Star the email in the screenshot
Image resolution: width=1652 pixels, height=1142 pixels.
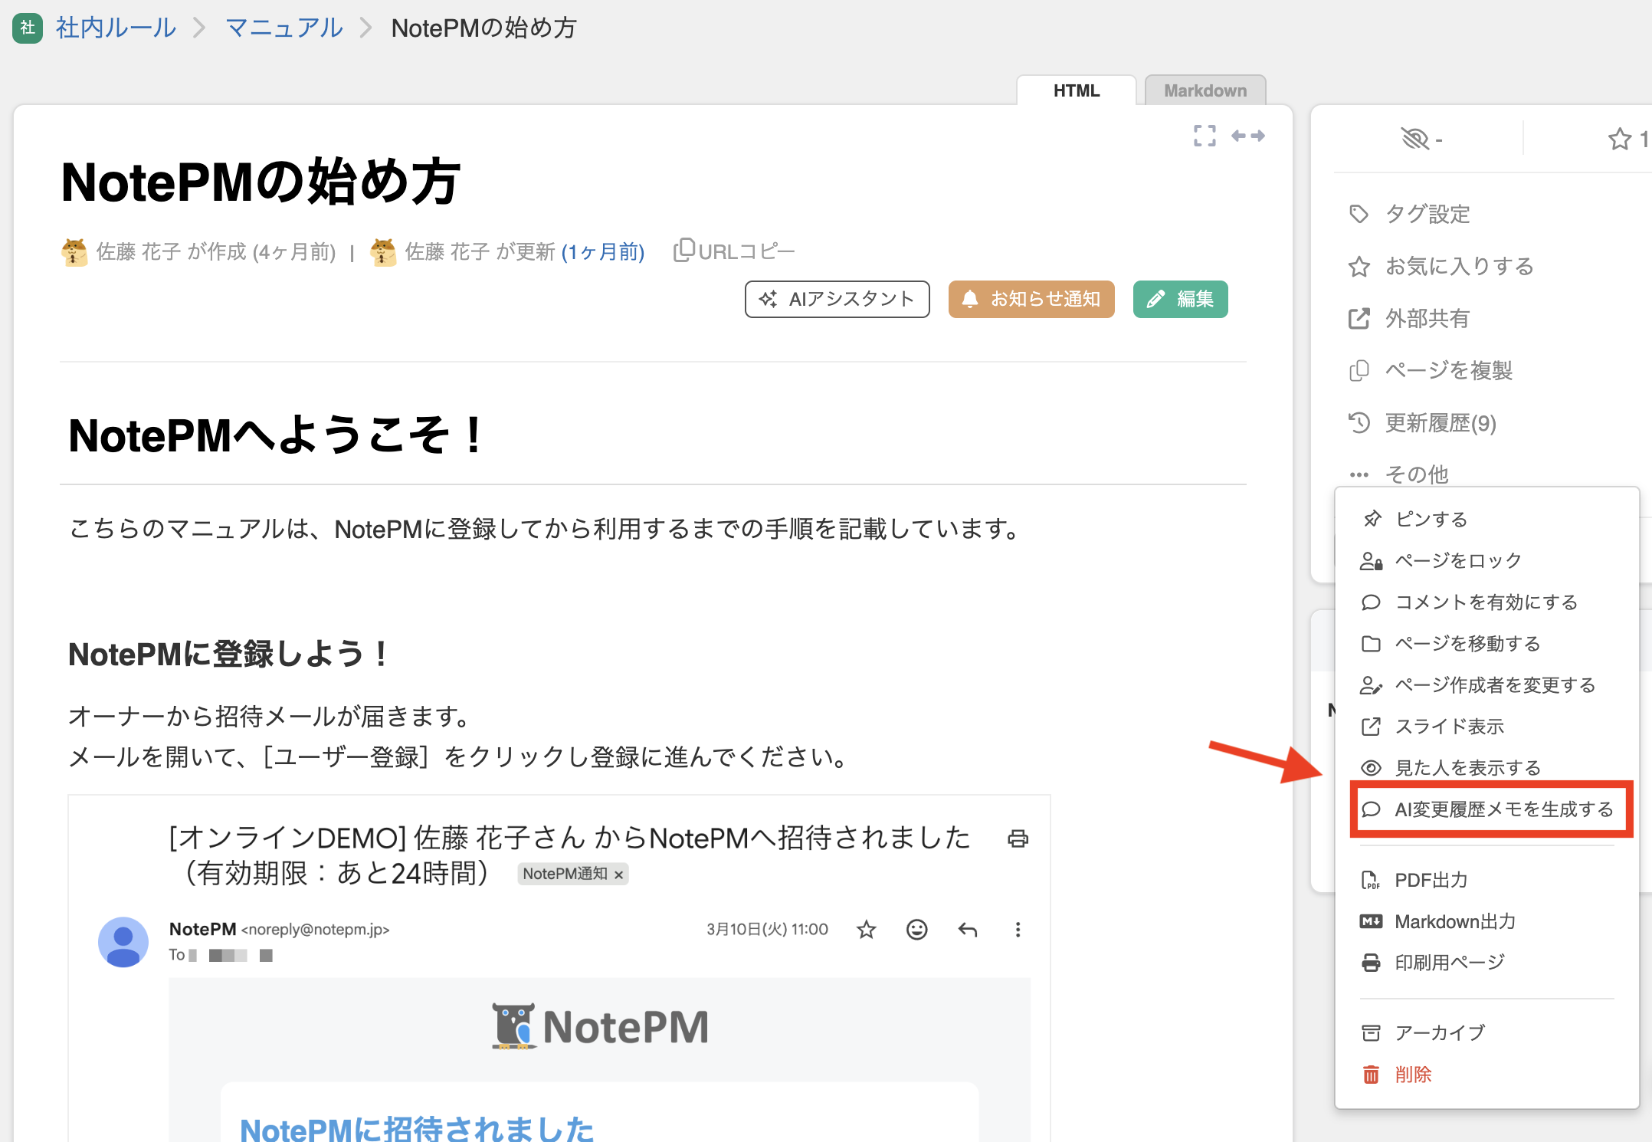pos(866,930)
